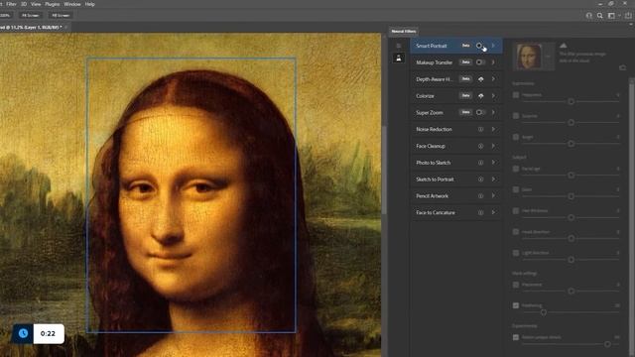Click the Beta badge beside Super Zoom
The height and width of the screenshot is (357, 635).
[x=465, y=112]
